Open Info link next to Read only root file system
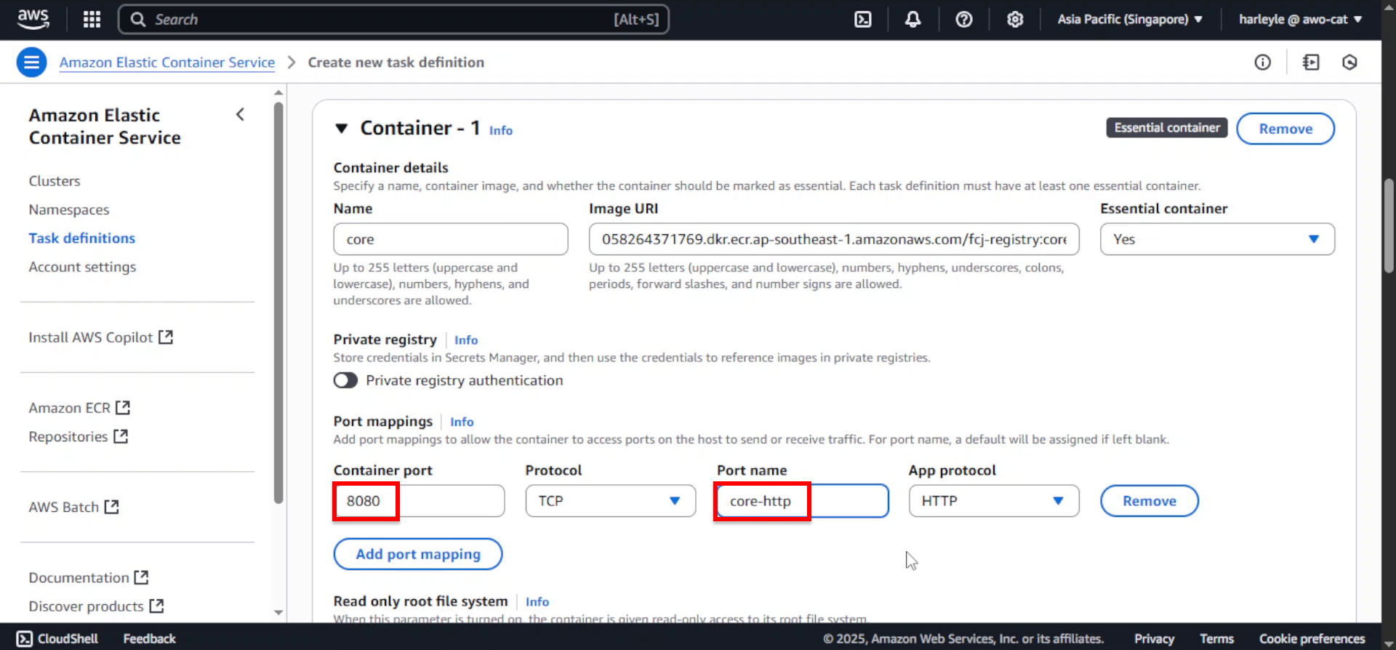Screen dimensions: 1396x650 point(537,601)
